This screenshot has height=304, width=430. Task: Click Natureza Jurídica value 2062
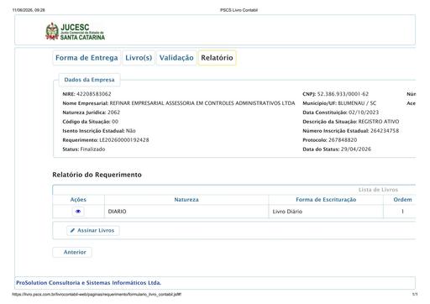coord(113,113)
